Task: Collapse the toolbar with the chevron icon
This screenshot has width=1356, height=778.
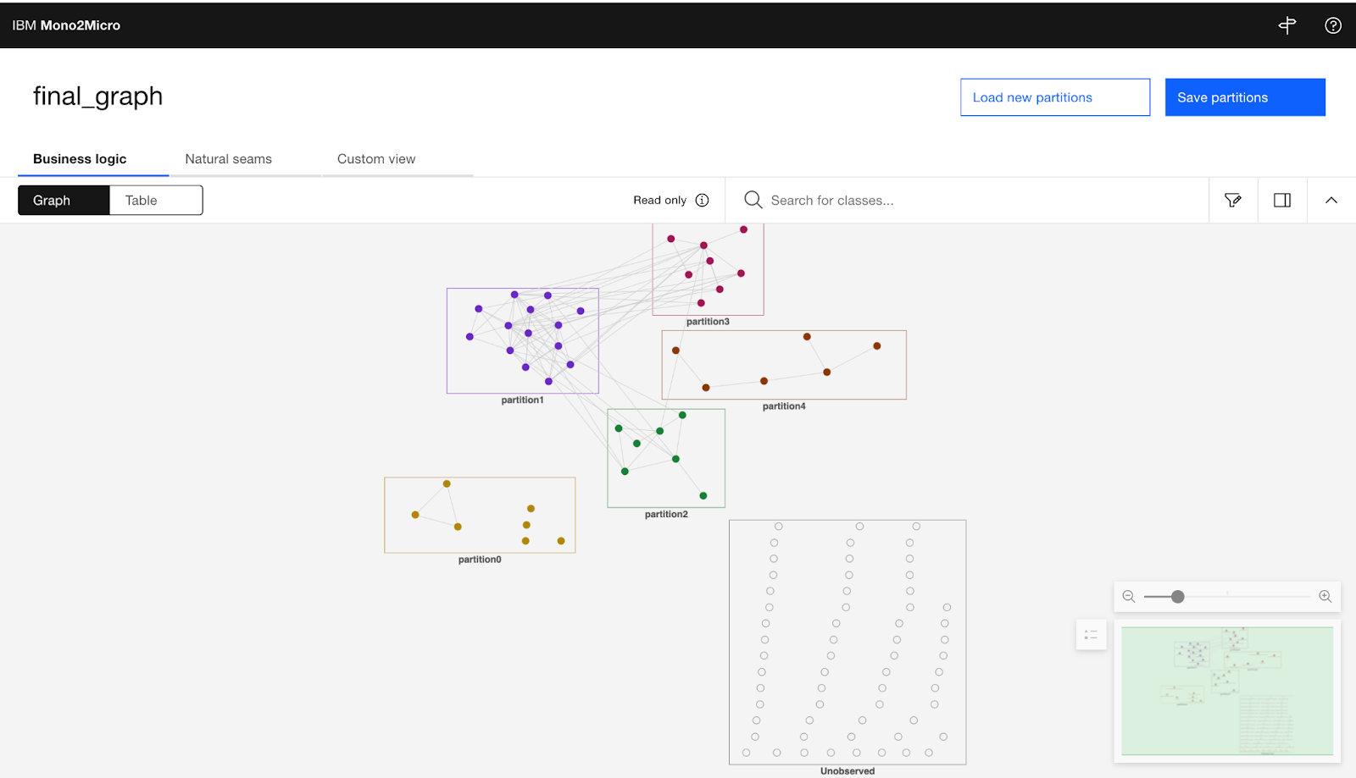Action: [1331, 200]
